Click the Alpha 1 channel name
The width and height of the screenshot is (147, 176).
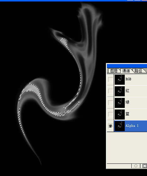(x=132, y=125)
